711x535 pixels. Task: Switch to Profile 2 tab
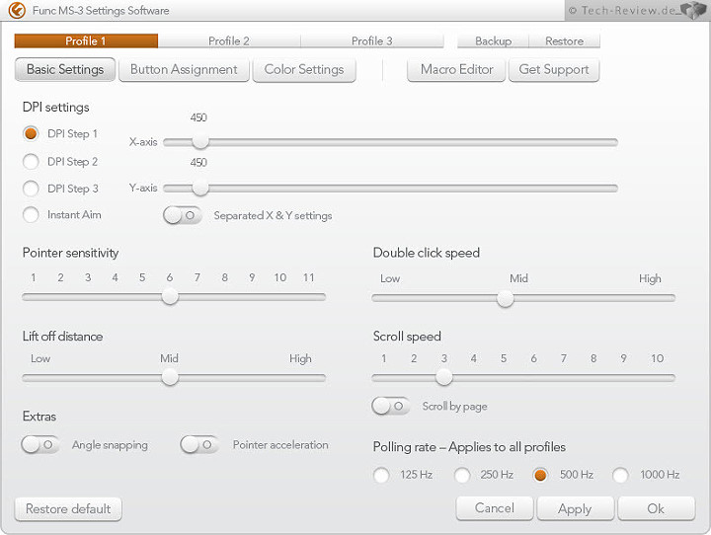pyautogui.click(x=229, y=40)
